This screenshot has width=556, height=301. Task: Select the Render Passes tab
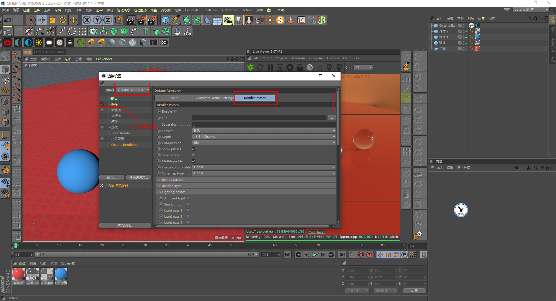(x=255, y=98)
